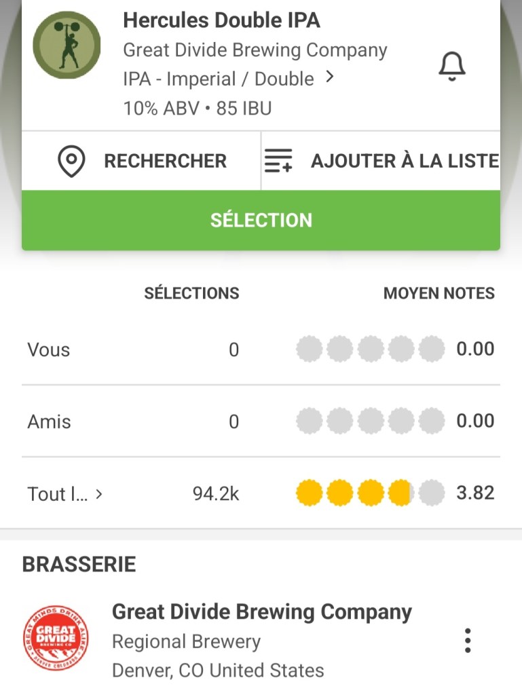Expand the 'Tout l...' row chevron

point(99,494)
